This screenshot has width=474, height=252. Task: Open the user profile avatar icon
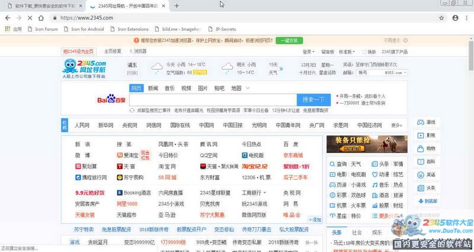(455, 18)
